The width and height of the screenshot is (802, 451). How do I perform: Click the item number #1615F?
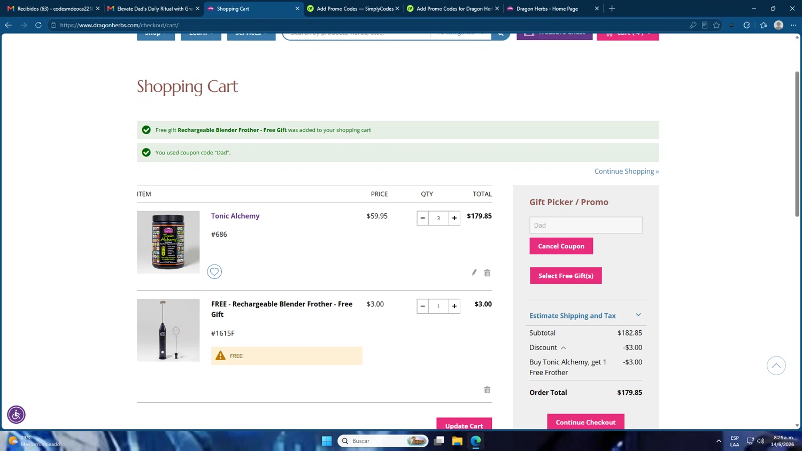coord(223,333)
